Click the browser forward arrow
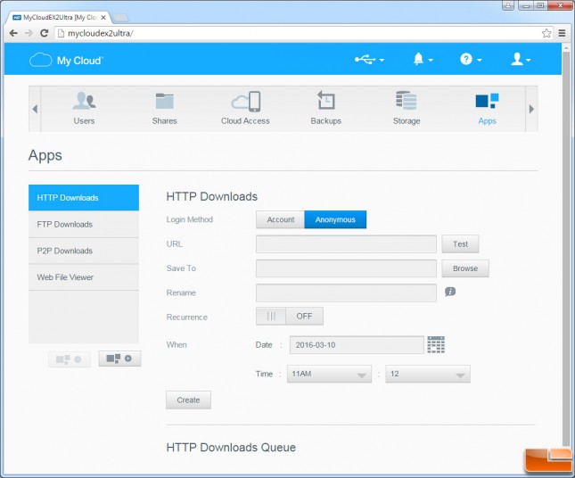Image resolution: width=575 pixels, height=478 pixels. coord(29,33)
